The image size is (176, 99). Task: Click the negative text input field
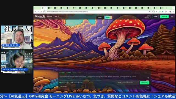(103, 87)
